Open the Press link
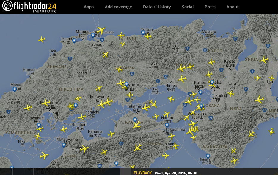 point(210,7)
